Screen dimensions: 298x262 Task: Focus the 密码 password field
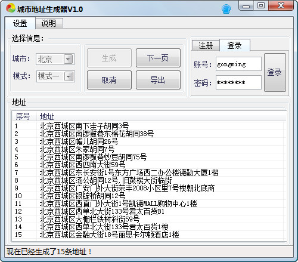click(x=238, y=82)
